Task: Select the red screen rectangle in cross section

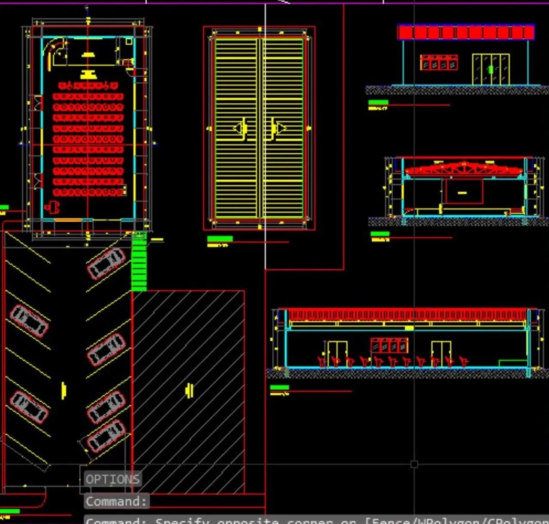Action: [464, 191]
